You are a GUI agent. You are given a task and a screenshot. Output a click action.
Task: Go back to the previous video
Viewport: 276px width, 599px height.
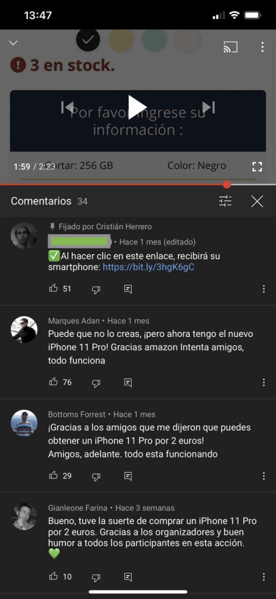(x=67, y=108)
